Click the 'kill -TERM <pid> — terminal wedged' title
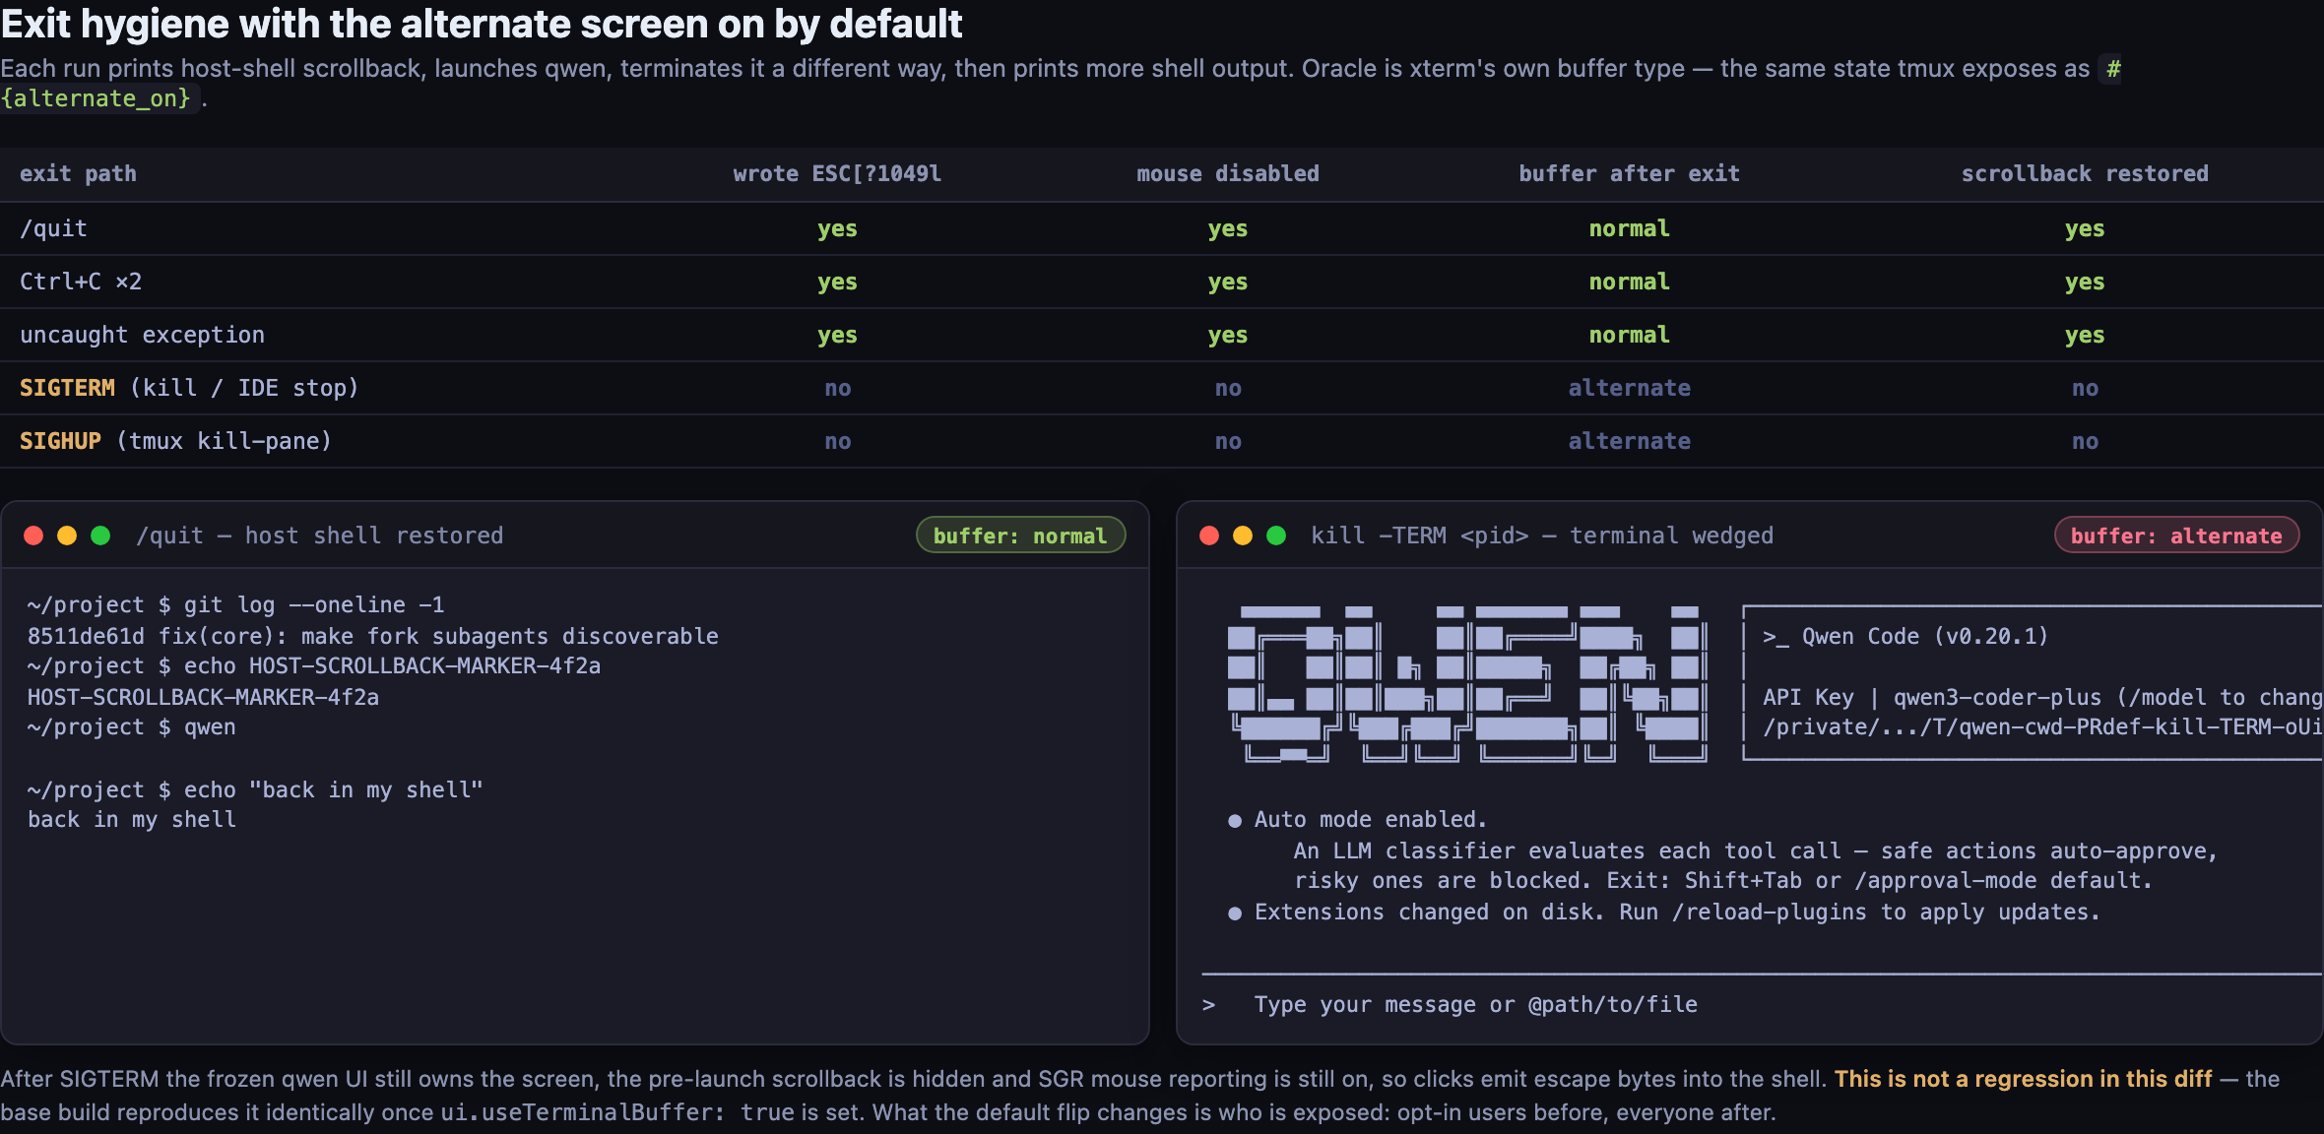This screenshot has height=1134, width=2324. tap(1541, 535)
